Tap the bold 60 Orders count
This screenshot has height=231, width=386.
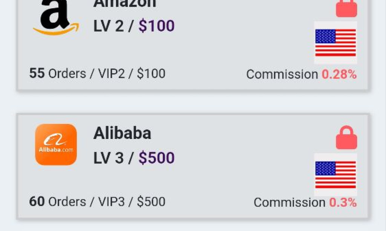coord(37,202)
